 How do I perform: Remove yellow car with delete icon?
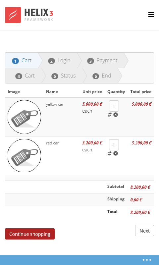point(116,115)
